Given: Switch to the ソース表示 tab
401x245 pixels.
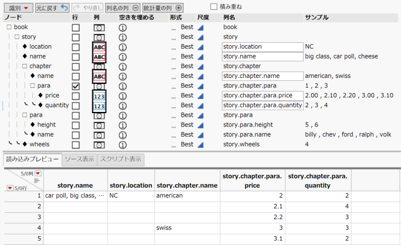Looking at the screenshot, I should coord(79,159).
